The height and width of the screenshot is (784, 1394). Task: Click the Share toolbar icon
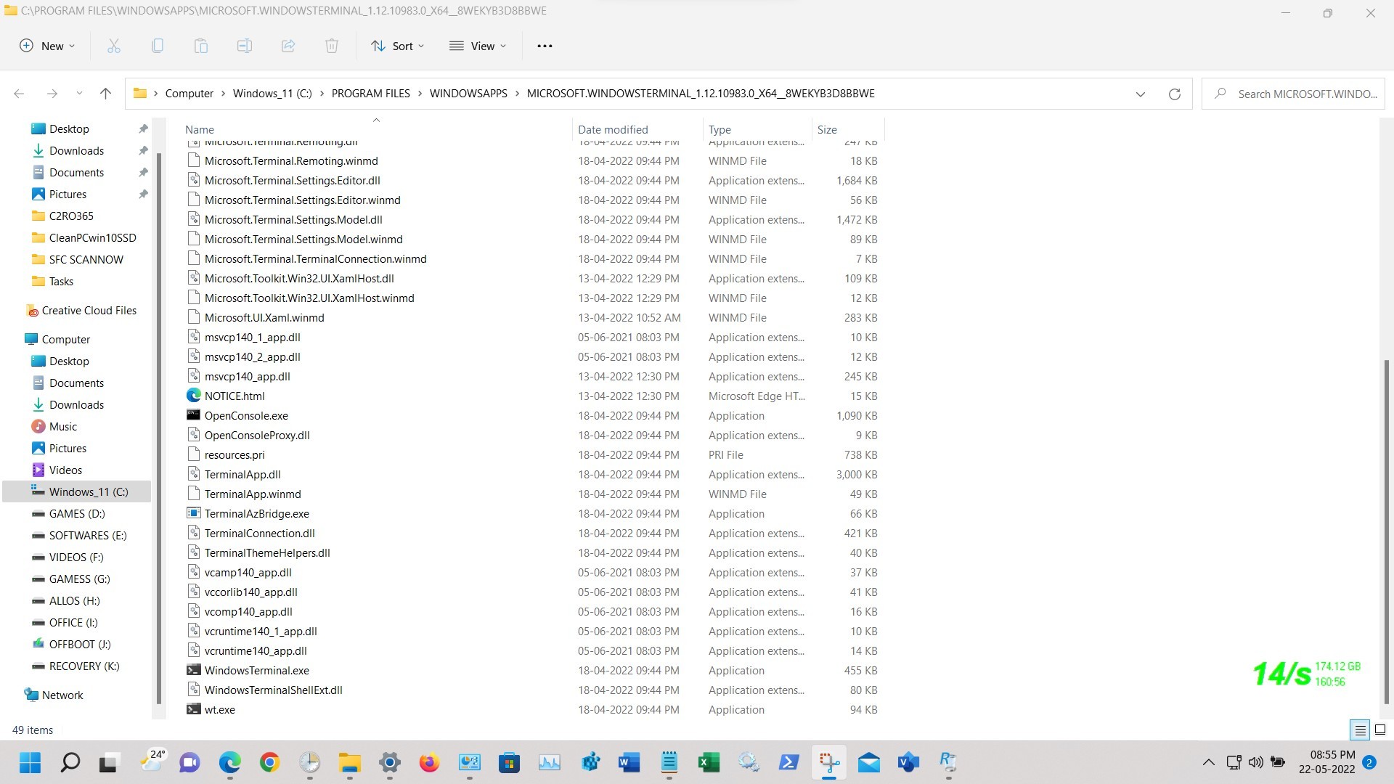click(288, 46)
